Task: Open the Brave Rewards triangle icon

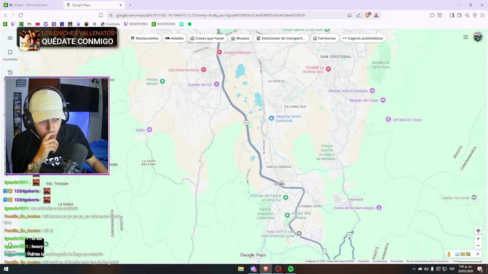Action: coord(376,15)
